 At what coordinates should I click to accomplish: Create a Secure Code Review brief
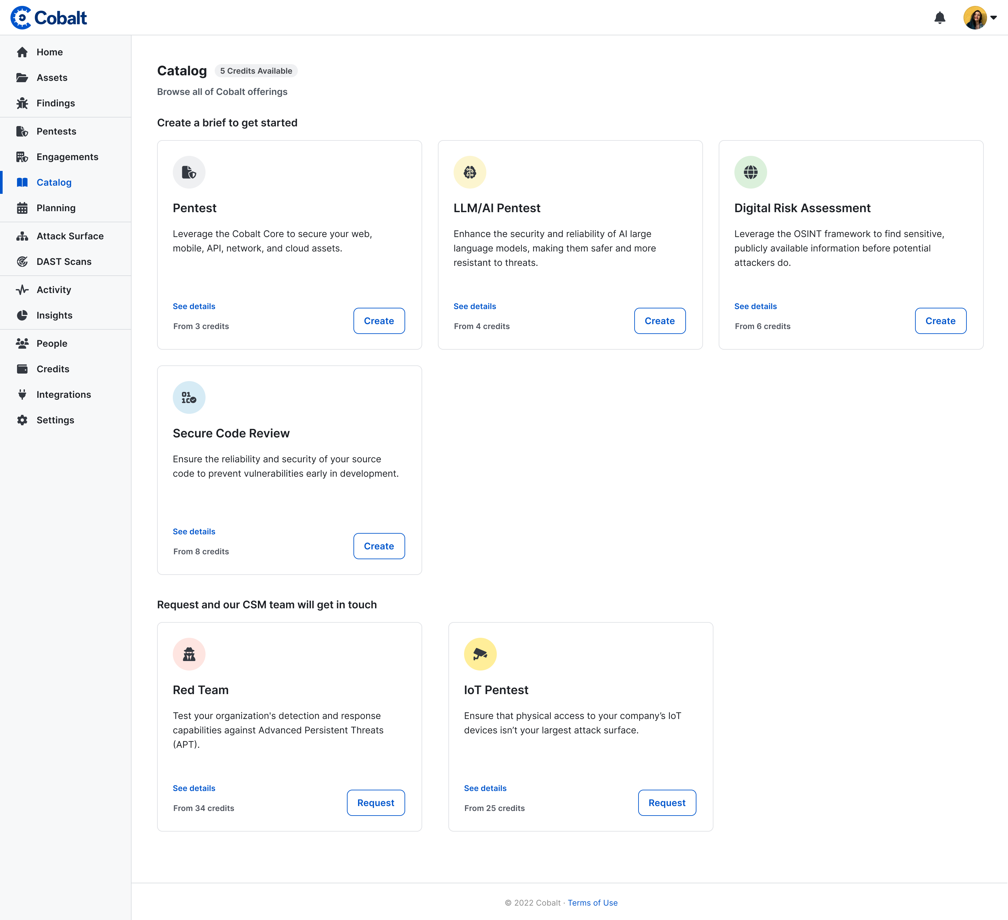click(x=379, y=546)
